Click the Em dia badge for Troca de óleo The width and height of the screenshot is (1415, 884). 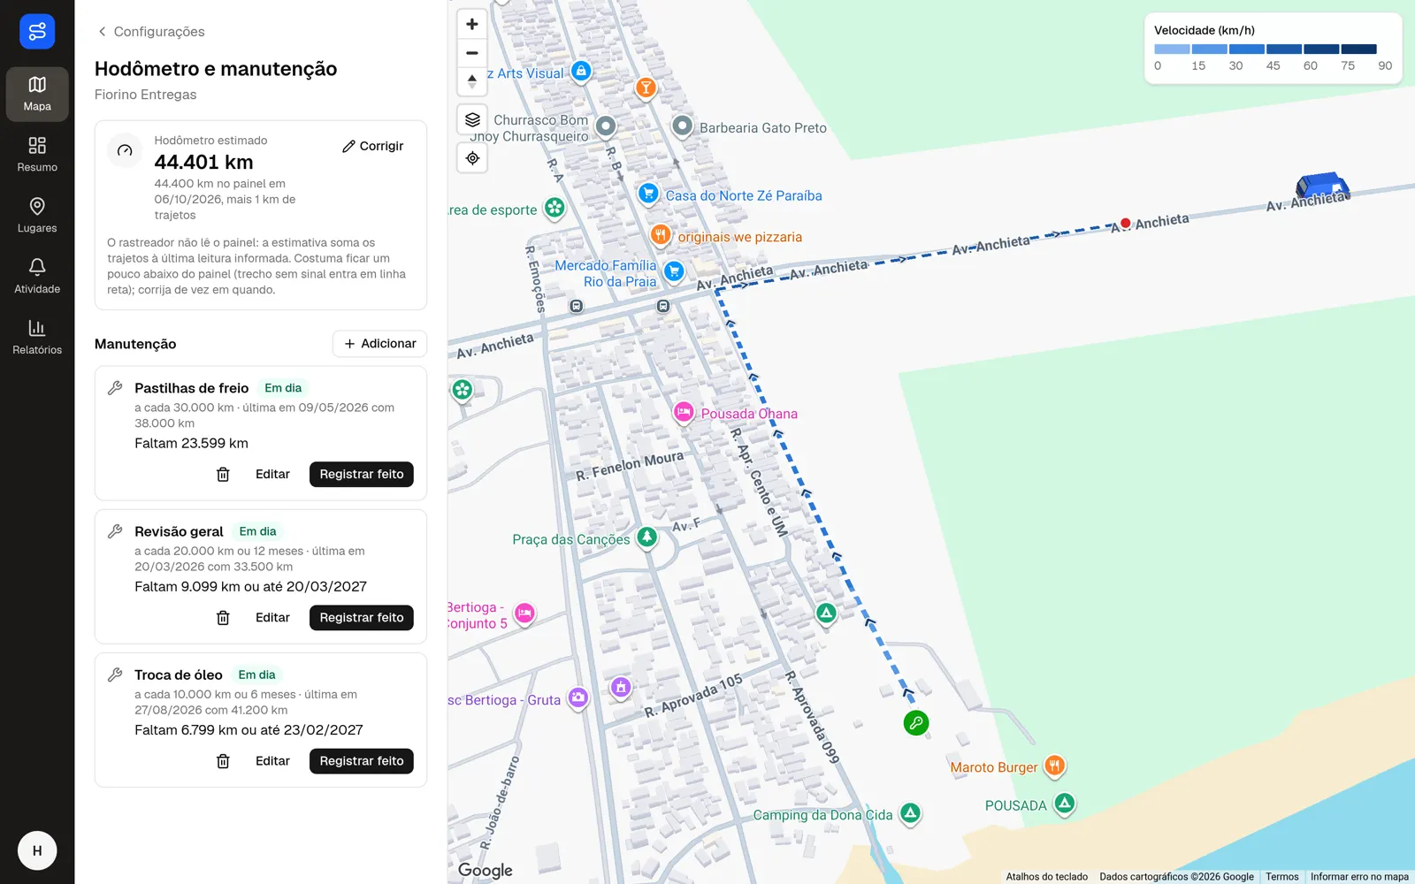(x=256, y=674)
